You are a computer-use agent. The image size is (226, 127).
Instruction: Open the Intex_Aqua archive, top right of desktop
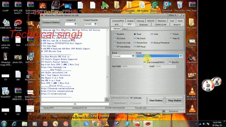[192, 6]
